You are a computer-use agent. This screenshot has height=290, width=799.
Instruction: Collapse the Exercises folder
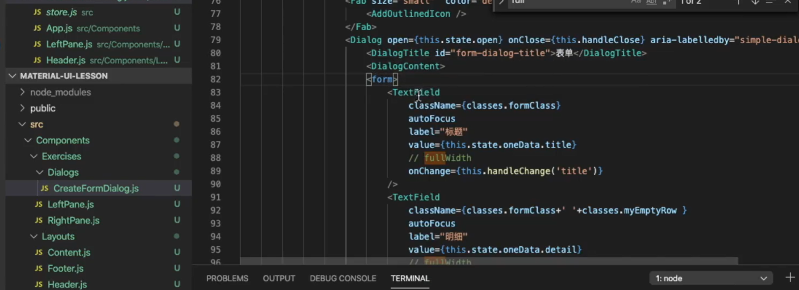pyautogui.click(x=34, y=156)
